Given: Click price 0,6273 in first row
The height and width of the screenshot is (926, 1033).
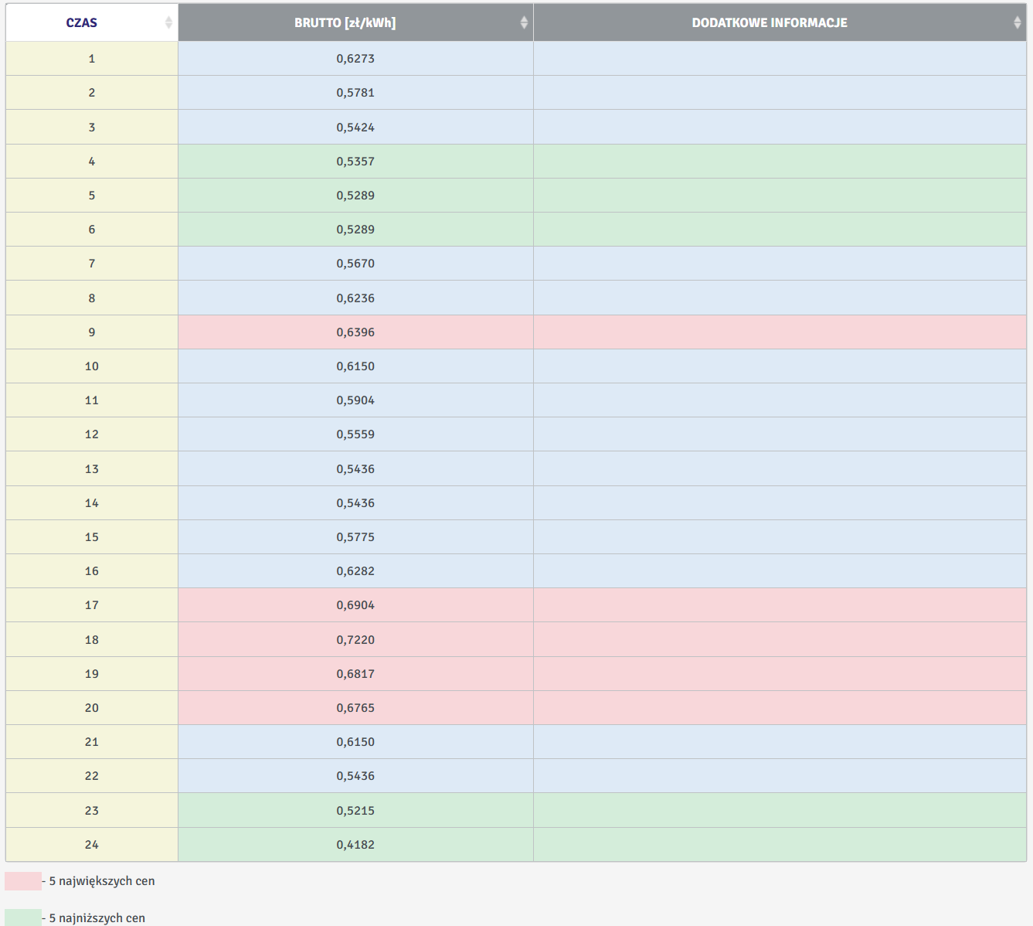Looking at the screenshot, I should coord(355,59).
